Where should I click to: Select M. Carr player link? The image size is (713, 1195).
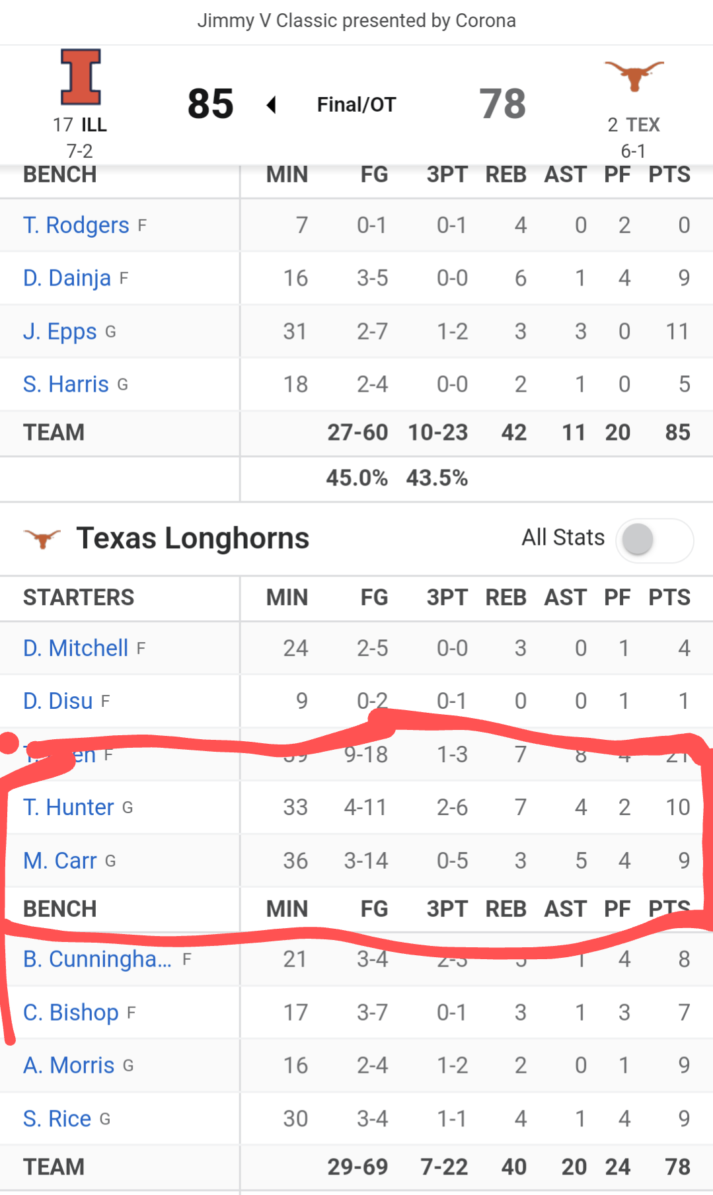(x=60, y=861)
